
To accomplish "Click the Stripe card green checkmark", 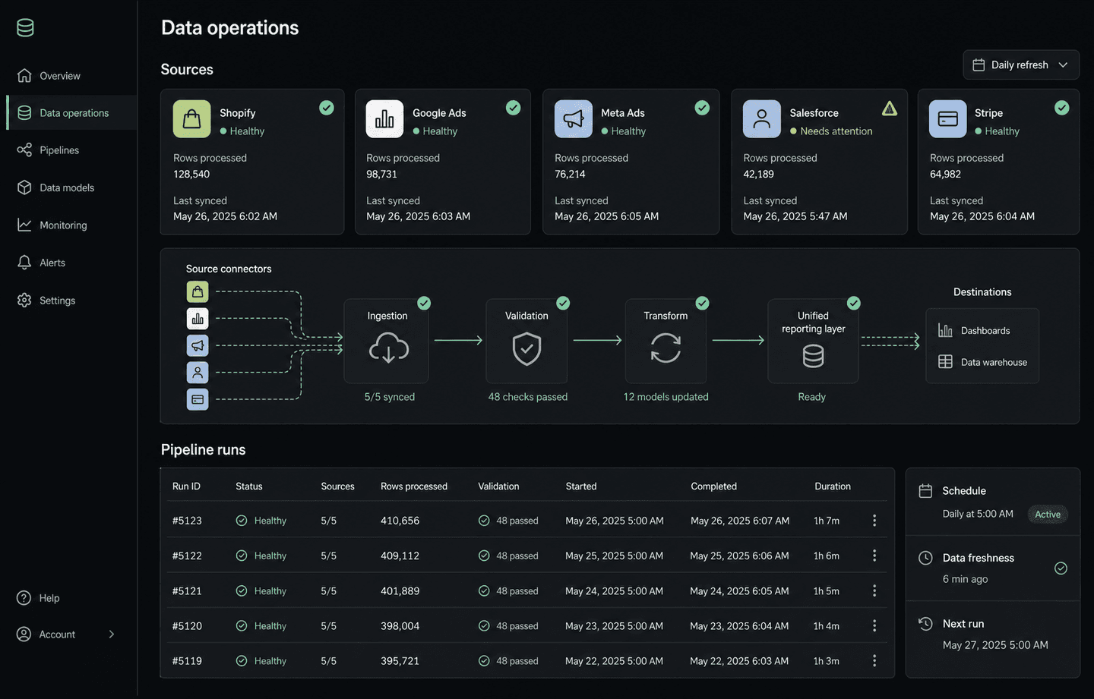I will coord(1062,108).
